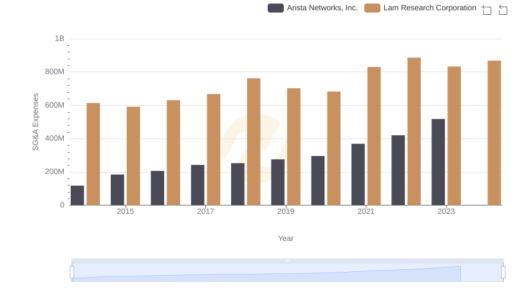
Task: Grab the left range slider handle
Action: click(x=72, y=273)
